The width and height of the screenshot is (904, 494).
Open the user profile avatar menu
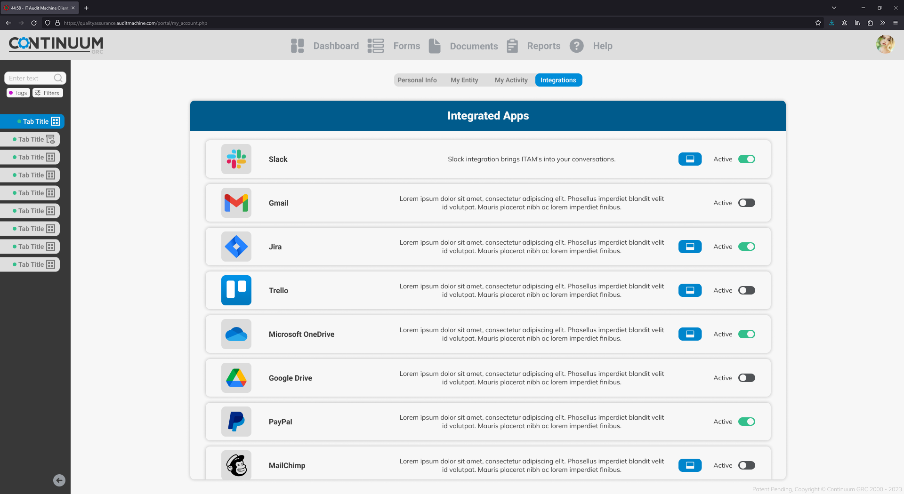(885, 45)
